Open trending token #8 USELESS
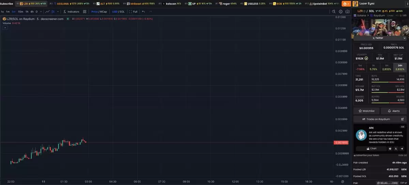This screenshot has height=185, width=409. coord(253,3)
